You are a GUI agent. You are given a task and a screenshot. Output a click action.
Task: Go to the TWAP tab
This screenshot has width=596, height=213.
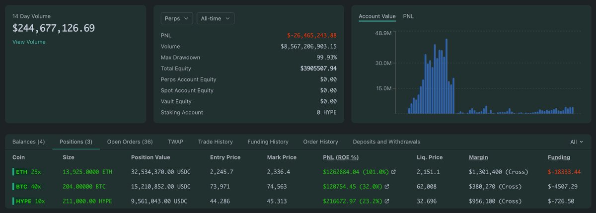[x=175, y=142]
